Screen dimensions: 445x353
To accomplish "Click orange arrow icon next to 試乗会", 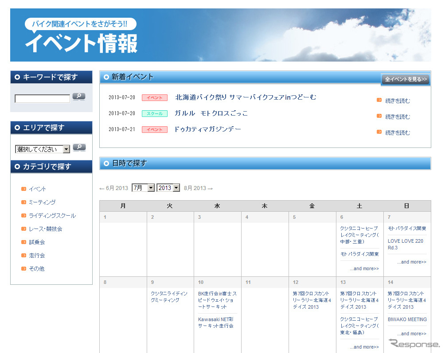I will [x=24, y=242].
